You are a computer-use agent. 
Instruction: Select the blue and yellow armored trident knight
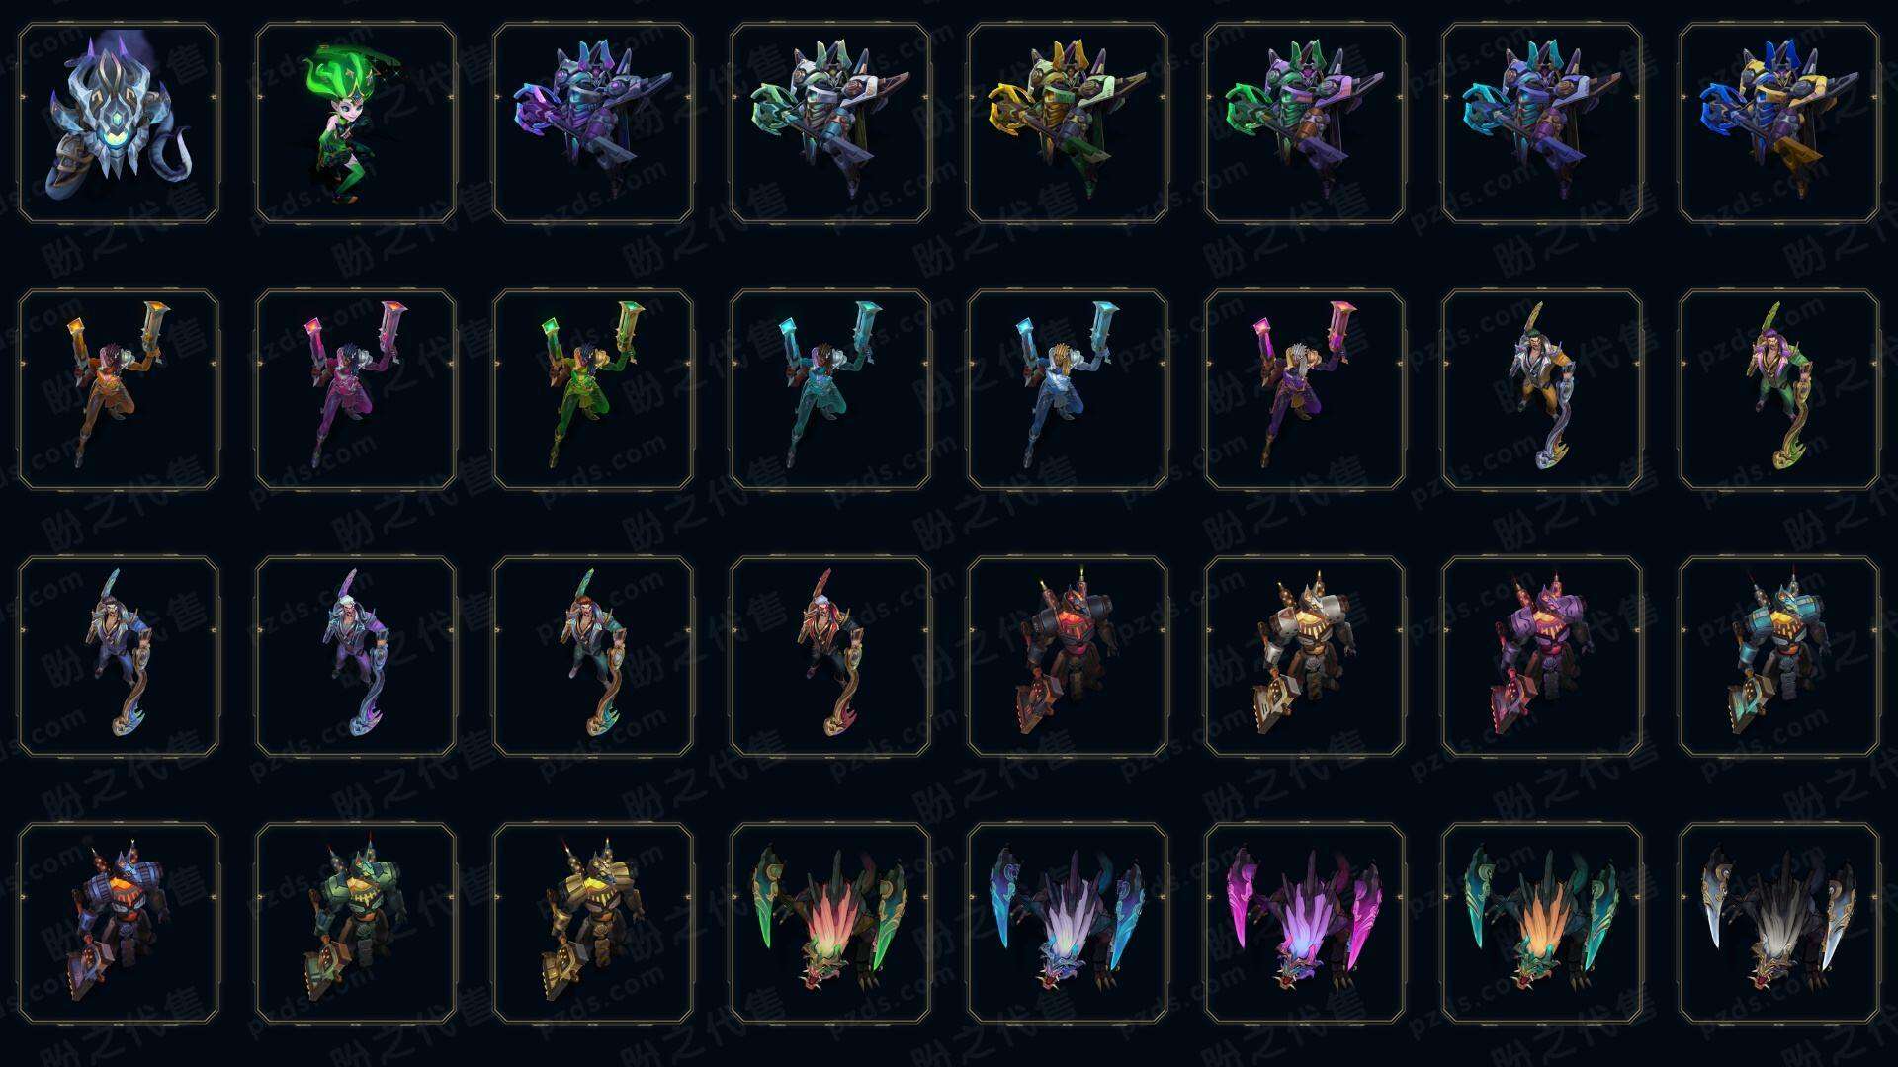tap(1779, 123)
